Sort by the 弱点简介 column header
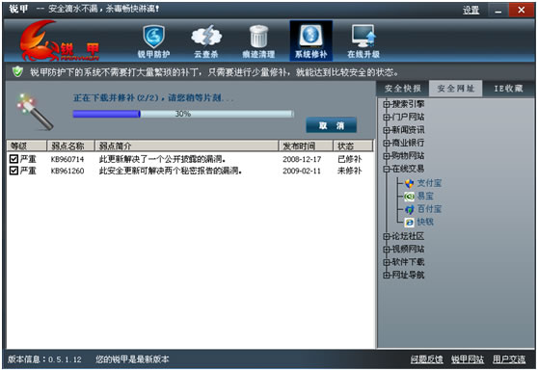Viewport: 538px width, 371px height. pyautogui.click(x=187, y=146)
